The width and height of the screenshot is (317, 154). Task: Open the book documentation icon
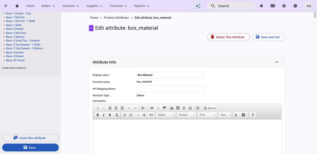tap(273, 6)
